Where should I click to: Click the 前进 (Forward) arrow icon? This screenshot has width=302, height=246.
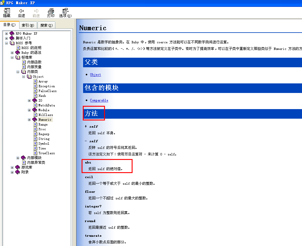tap(36, 11)
